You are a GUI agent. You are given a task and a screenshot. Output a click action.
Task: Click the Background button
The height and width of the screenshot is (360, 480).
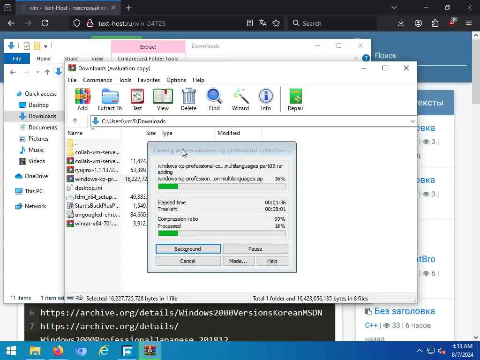[x=188, y=248]
